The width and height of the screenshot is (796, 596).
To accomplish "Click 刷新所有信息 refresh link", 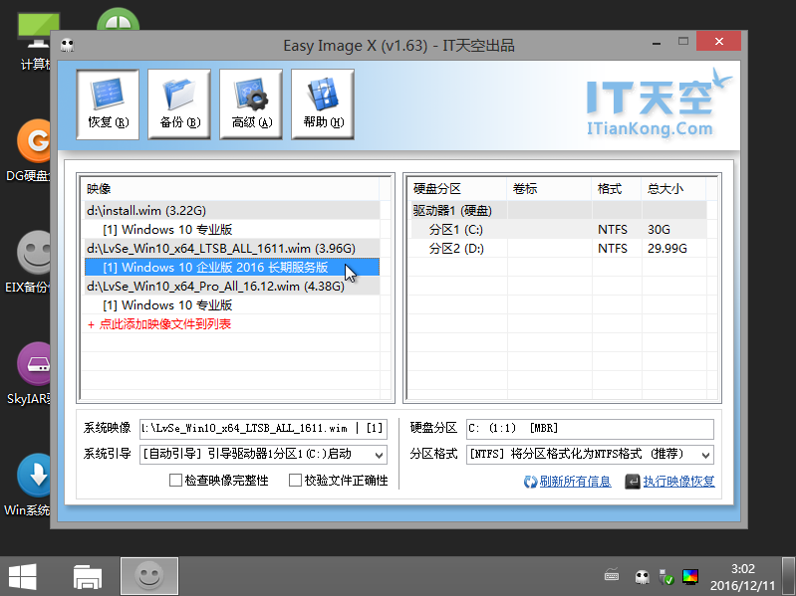I will (x=575, y=482).
